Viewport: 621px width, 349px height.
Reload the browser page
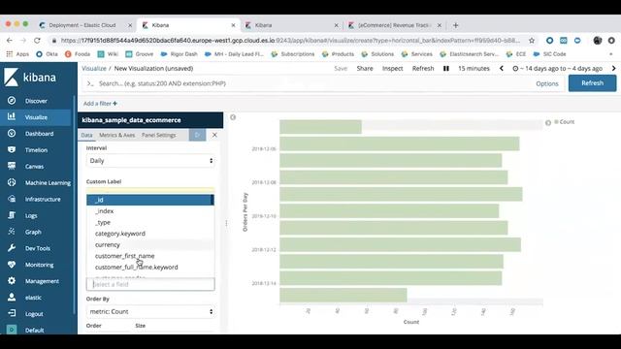click(x=37, y=41)
